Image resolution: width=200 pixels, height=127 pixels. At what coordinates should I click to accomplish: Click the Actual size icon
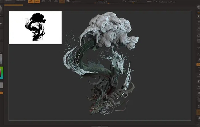pos(198,29)
